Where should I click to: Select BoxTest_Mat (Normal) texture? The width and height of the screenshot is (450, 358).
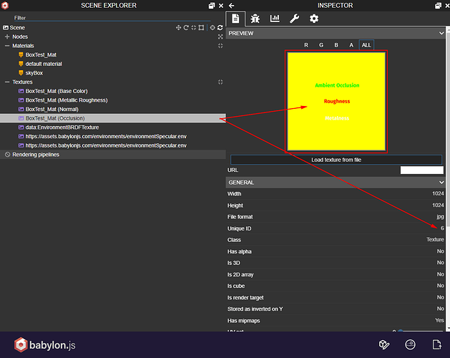(52, 109)
